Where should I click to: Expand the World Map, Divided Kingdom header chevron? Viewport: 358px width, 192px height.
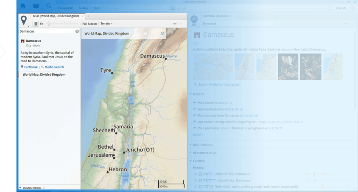click(162, 33)
